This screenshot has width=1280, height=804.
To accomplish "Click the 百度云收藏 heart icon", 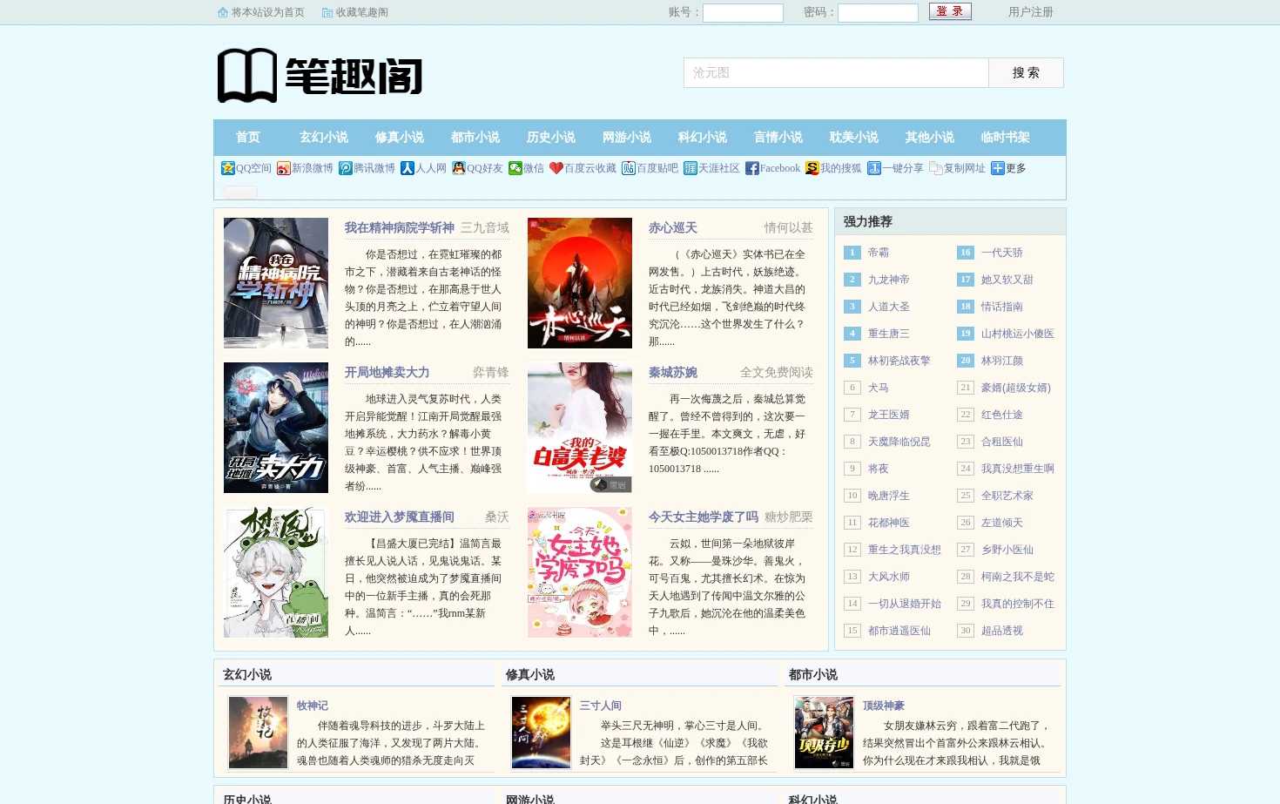I will pos(556,168).
